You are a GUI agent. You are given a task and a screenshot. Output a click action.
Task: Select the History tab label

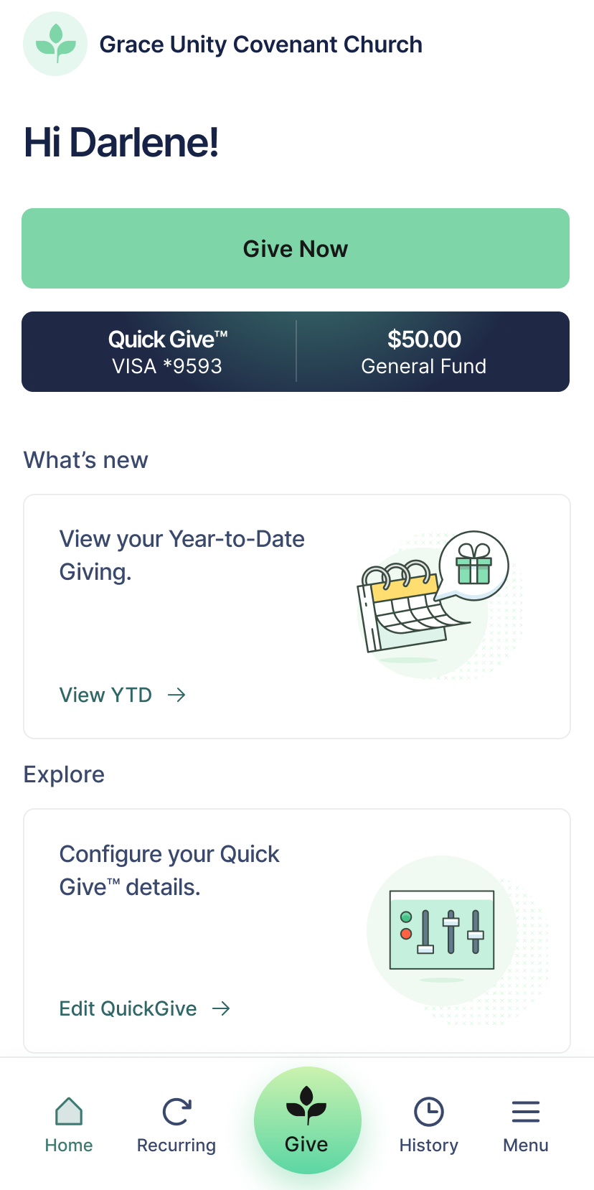coord(429,1146)
